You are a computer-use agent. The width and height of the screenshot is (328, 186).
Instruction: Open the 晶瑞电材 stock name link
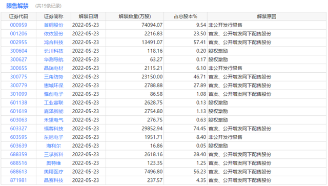click(x=53, y=68)
